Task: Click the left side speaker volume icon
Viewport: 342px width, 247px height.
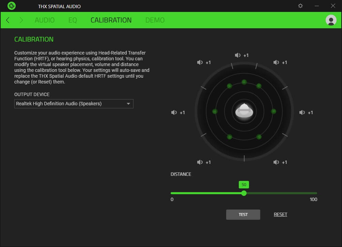Action: pyautogui.click(x=174, y=112)
